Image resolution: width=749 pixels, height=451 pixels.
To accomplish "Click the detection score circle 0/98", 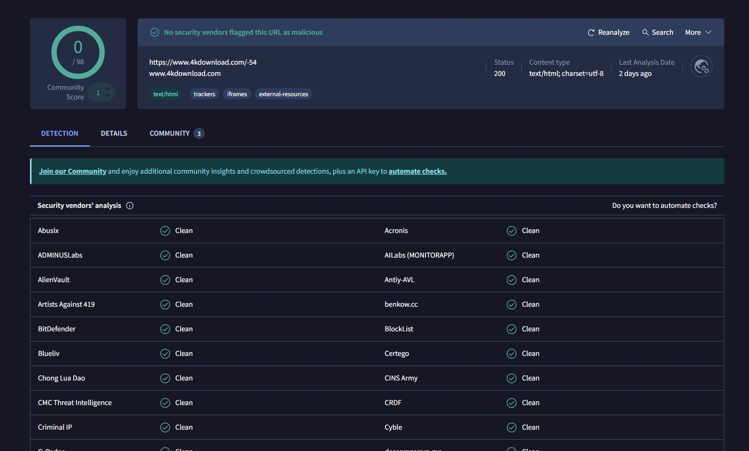I will (x=78, y=52).
